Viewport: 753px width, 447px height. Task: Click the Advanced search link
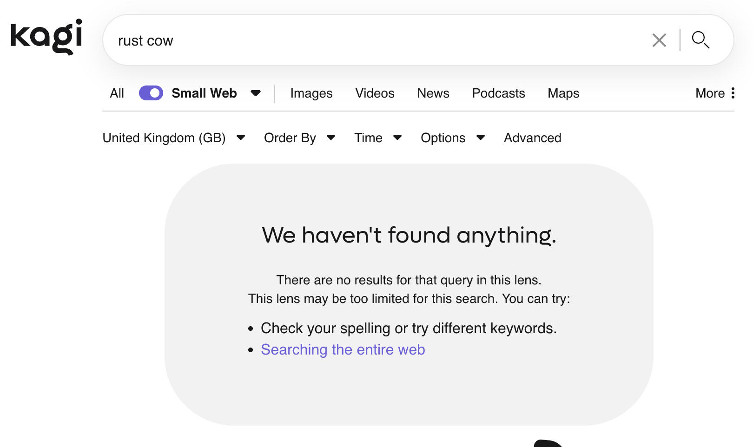coord(533,138)
